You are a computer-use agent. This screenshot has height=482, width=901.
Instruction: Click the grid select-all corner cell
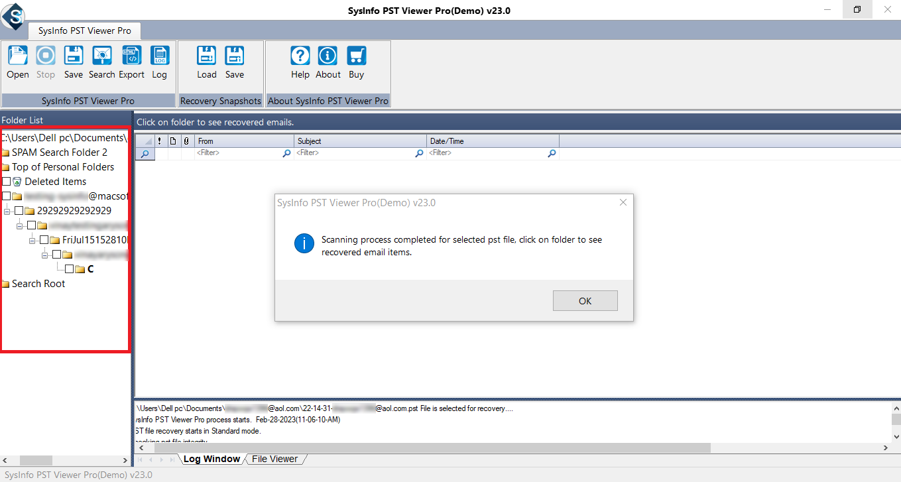(x=145, y=141)
